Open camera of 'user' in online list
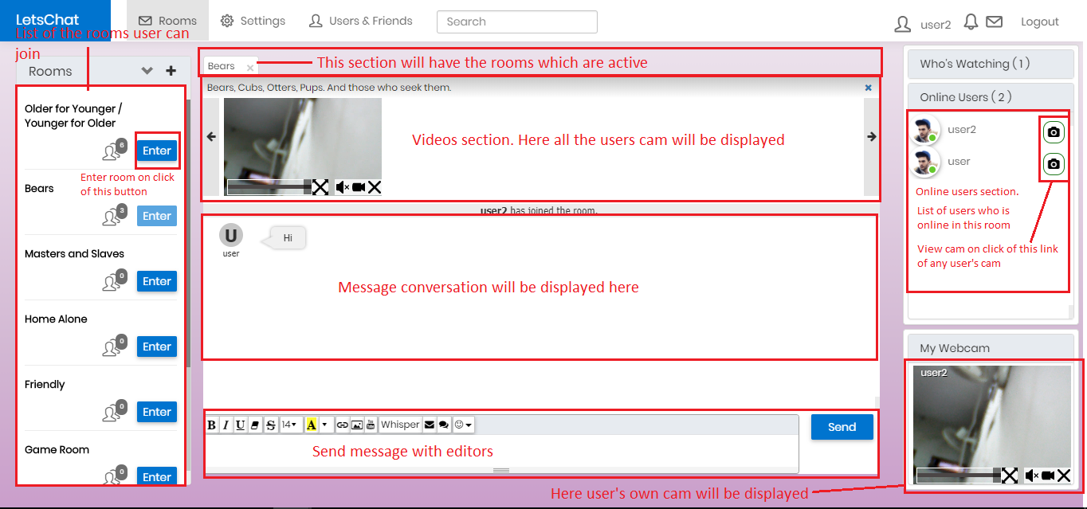Viewport: 1087px width, 509px height. [1054, 165]
